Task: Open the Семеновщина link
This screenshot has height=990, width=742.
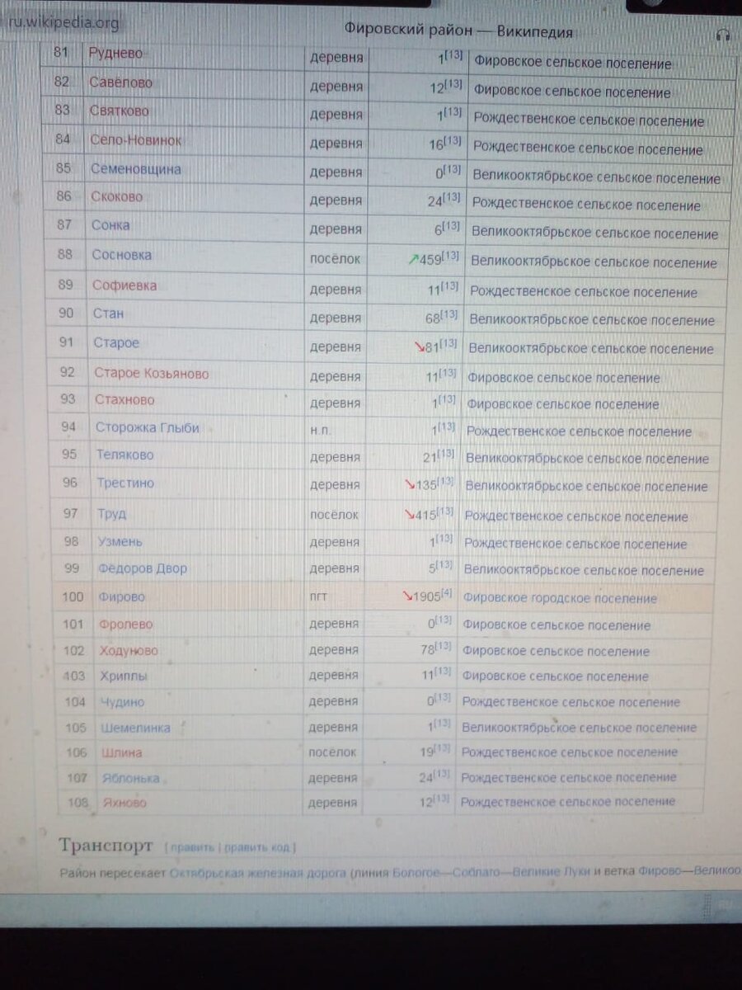Action: point(136,169)
